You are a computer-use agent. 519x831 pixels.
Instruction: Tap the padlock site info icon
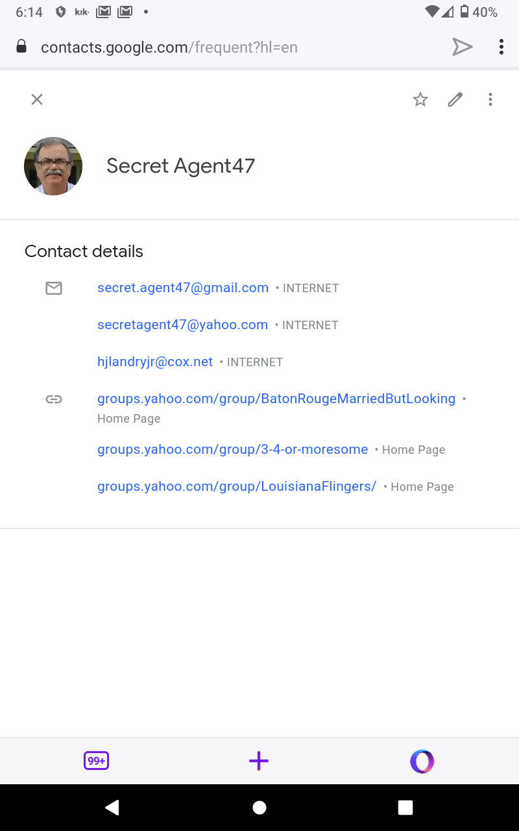tap(21, 47)
